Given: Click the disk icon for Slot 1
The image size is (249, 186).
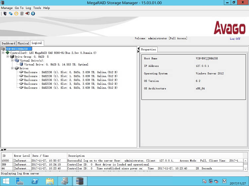Looking at the screenshot, I should point(21,76).
